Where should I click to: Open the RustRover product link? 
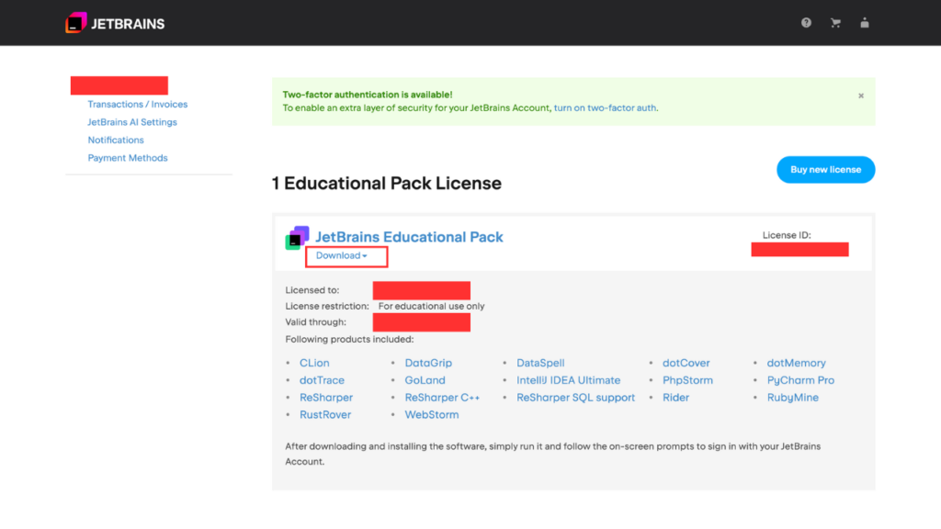click(325, 415)
